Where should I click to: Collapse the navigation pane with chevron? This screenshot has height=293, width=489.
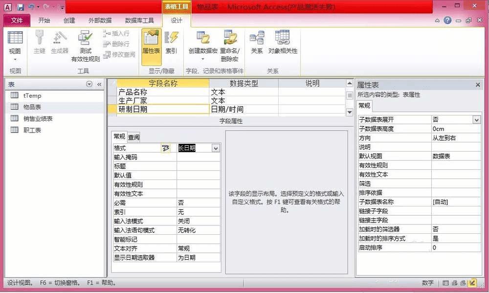coord(99,84)
